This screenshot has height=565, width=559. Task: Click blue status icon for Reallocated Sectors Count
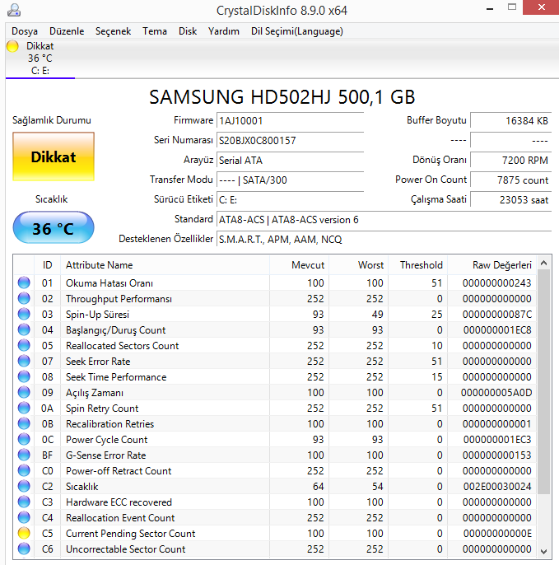tap(24, 346)
